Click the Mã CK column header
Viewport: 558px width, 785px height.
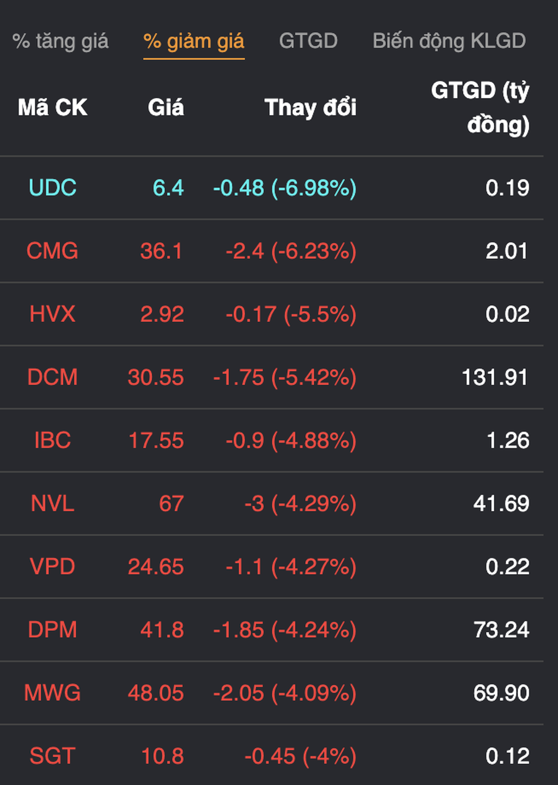point(53,107)
